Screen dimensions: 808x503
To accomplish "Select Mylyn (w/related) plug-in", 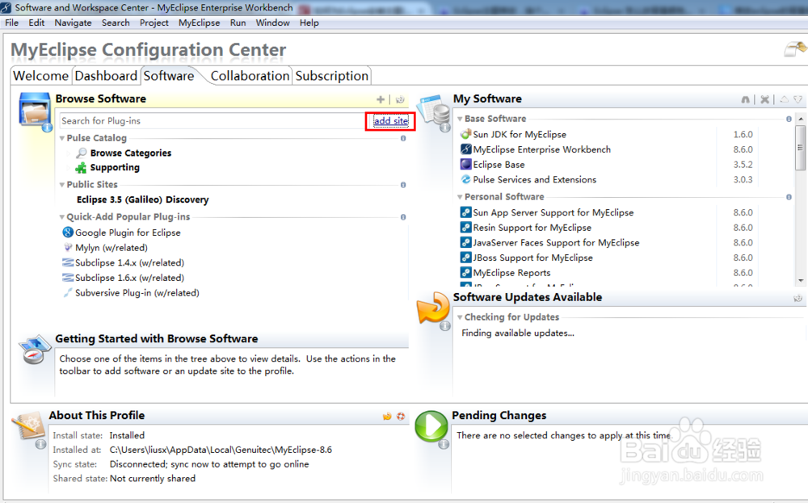I will pos(112,248).
